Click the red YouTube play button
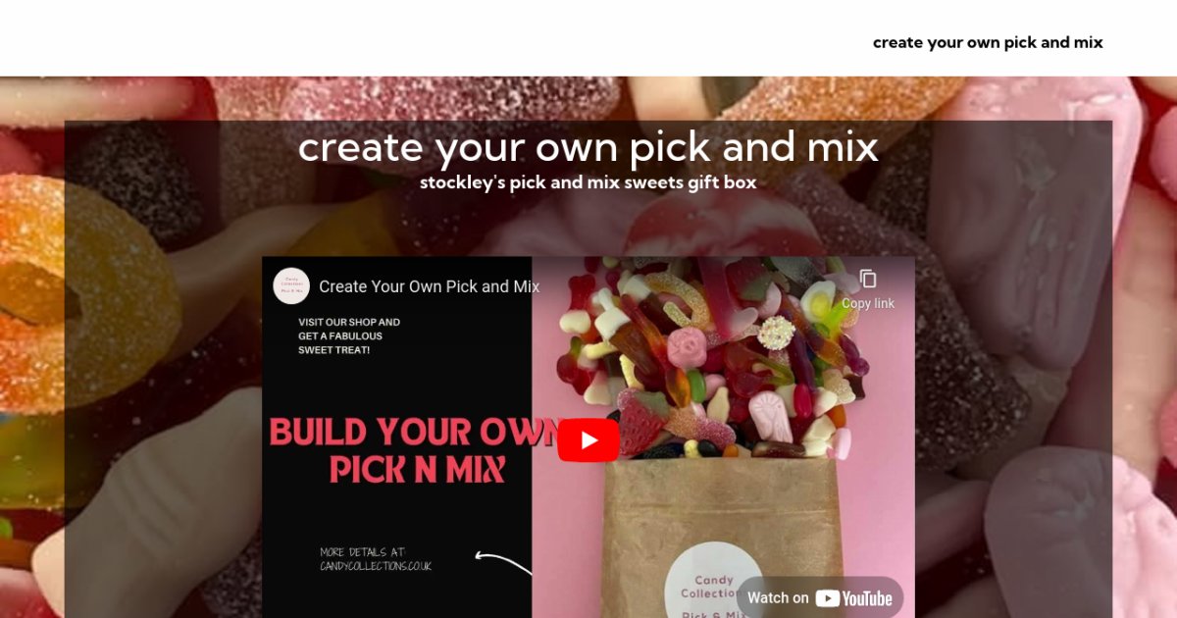This screenshot has height=618, width=1177. pyautogui.click(x=588, y=440)
